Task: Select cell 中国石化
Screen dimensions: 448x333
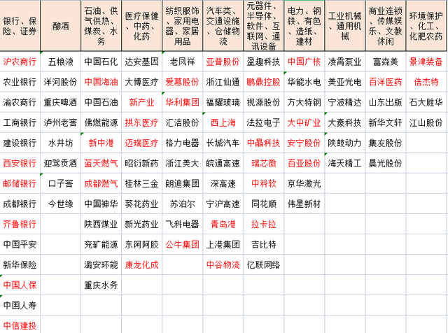Action: 101,62
